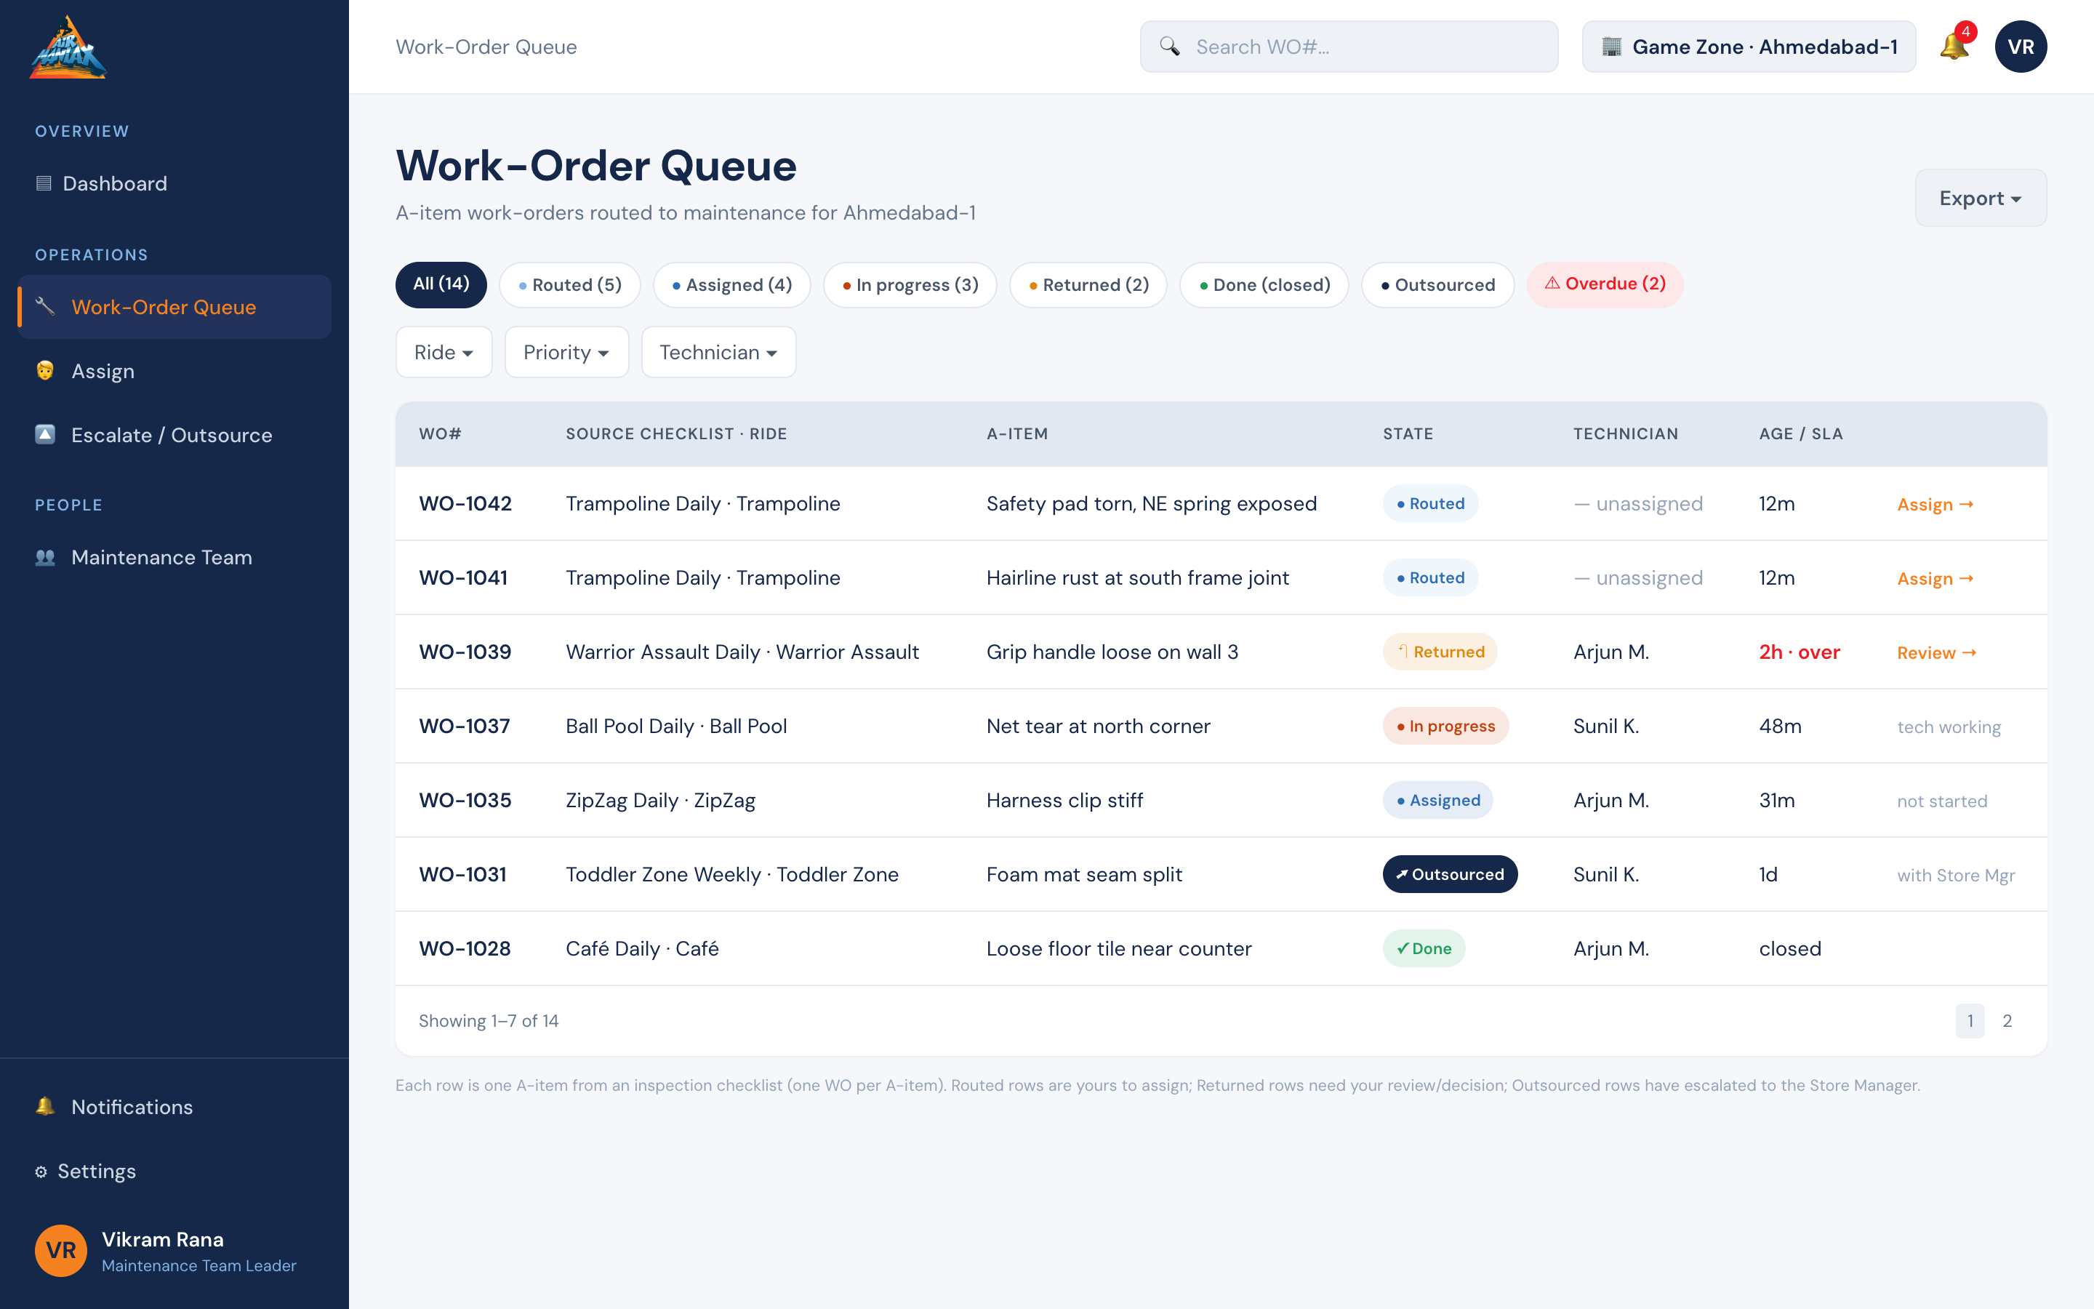Image resolution: width=2094 pixels, height=1309 pixels.
Task: Click the Escalate / Outsource arrow icon
Action: pyautogui.click(x=45, y=435)
